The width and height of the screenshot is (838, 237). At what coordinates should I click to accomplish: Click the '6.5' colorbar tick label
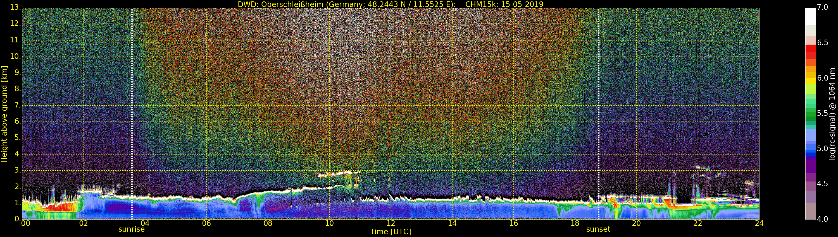[x=822, y=43]
